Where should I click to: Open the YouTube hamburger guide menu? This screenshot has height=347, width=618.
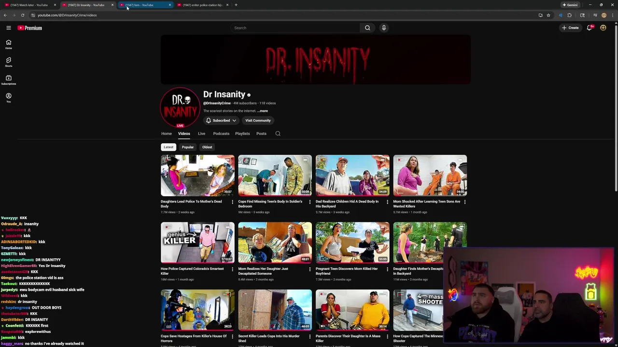click(8, 28)
